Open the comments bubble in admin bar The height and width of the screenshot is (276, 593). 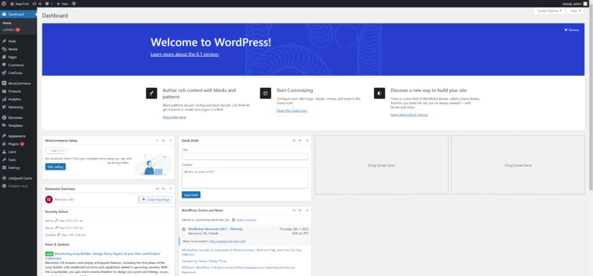46,3
